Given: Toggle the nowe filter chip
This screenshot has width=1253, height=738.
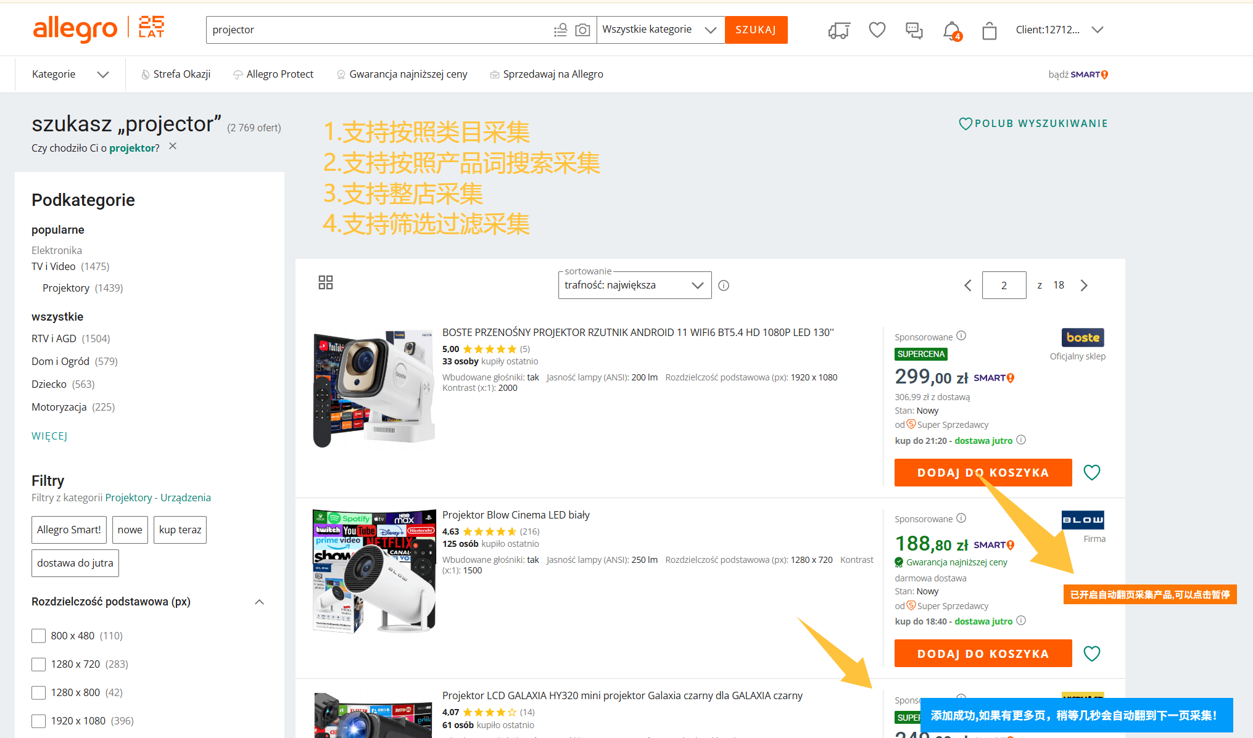Looking at the screenshot, I should click(130, 530).
